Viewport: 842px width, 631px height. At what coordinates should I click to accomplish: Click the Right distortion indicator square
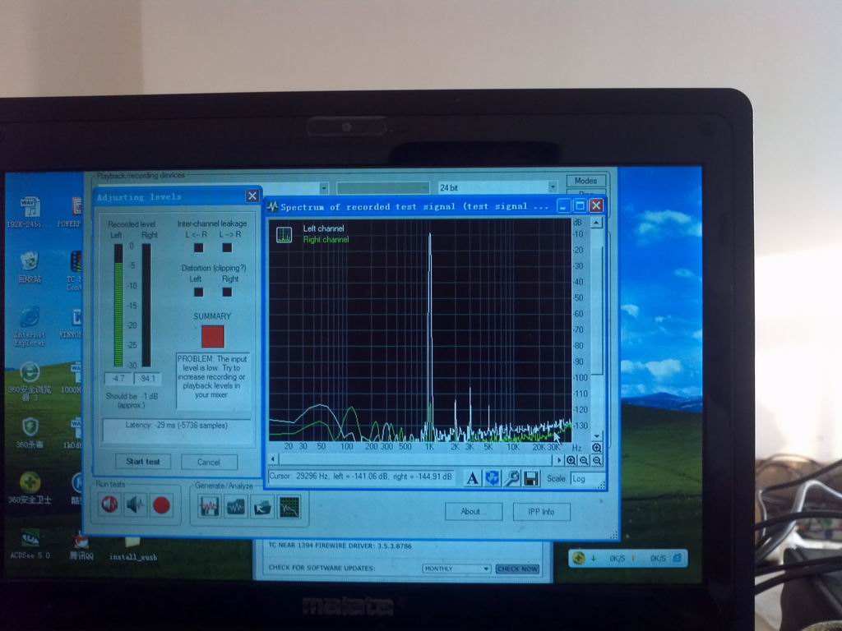[x=227, y=292]
